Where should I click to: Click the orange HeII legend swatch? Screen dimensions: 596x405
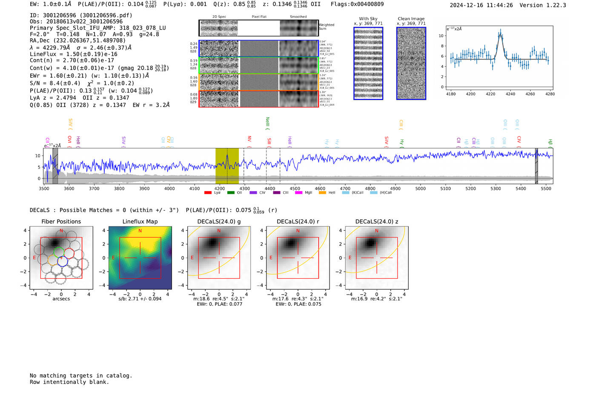(x=322, y=193)
